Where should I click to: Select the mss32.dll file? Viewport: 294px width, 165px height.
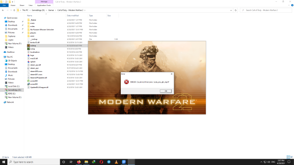pyautogui.click(x=34, y=58)
